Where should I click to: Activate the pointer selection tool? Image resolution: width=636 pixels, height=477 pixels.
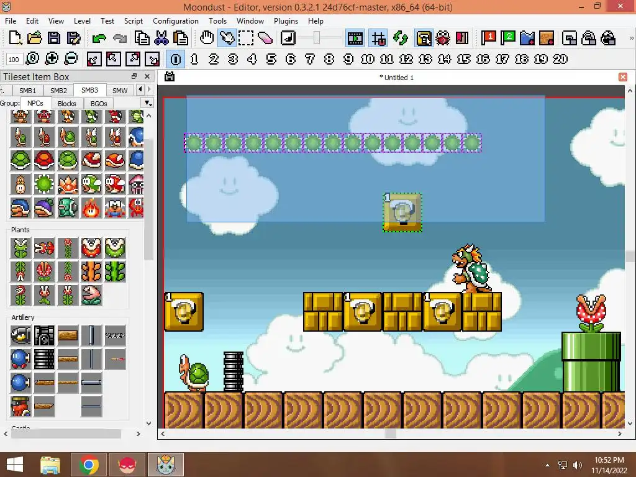tap(226, 38)
